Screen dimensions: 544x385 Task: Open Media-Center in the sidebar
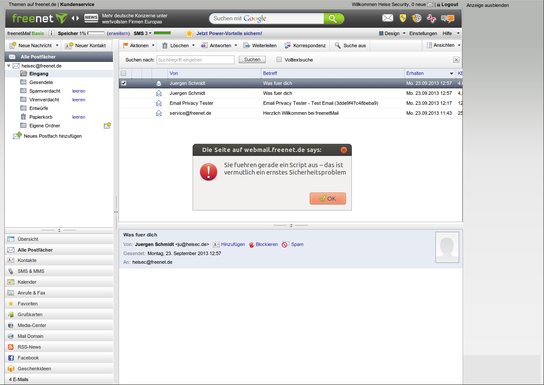[59, 325]
